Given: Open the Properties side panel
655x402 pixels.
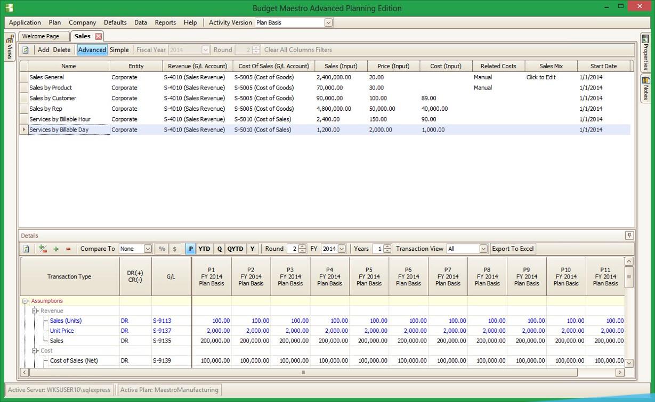Looking at the screenshot, I should [x=645, y=52].
